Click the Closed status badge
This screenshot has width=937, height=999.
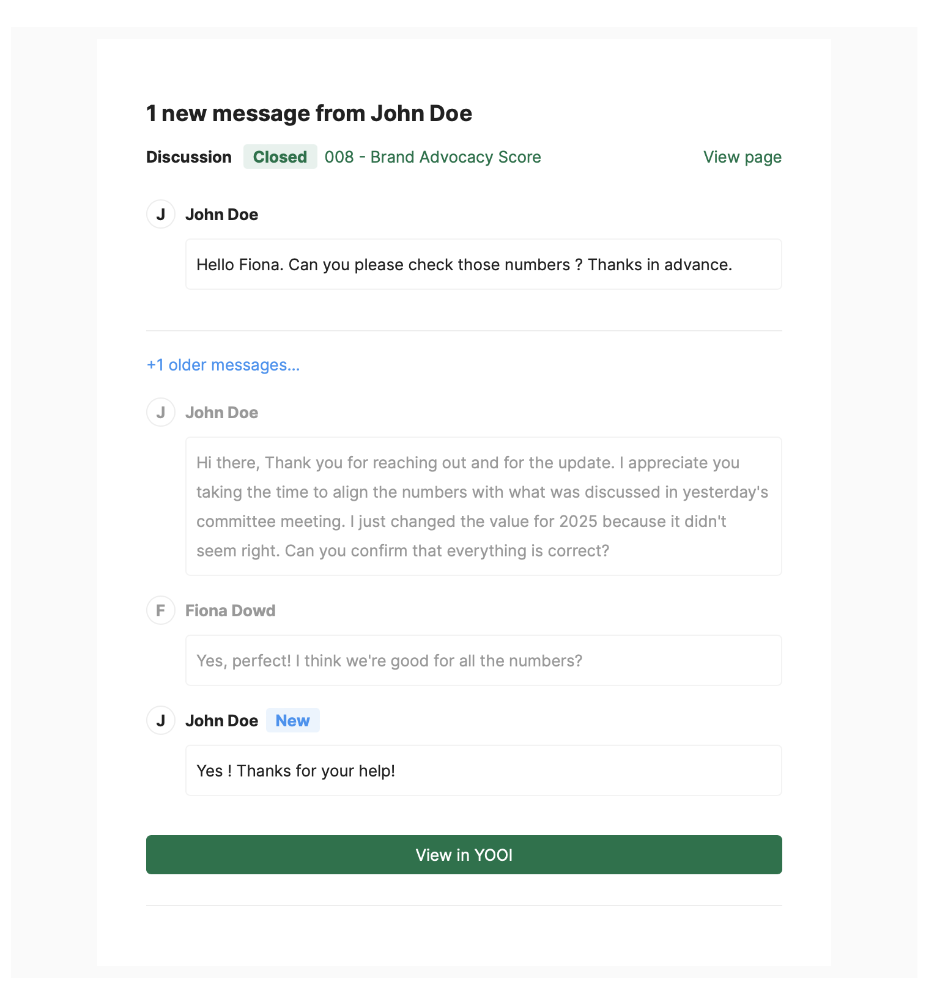tap(280, 157)
